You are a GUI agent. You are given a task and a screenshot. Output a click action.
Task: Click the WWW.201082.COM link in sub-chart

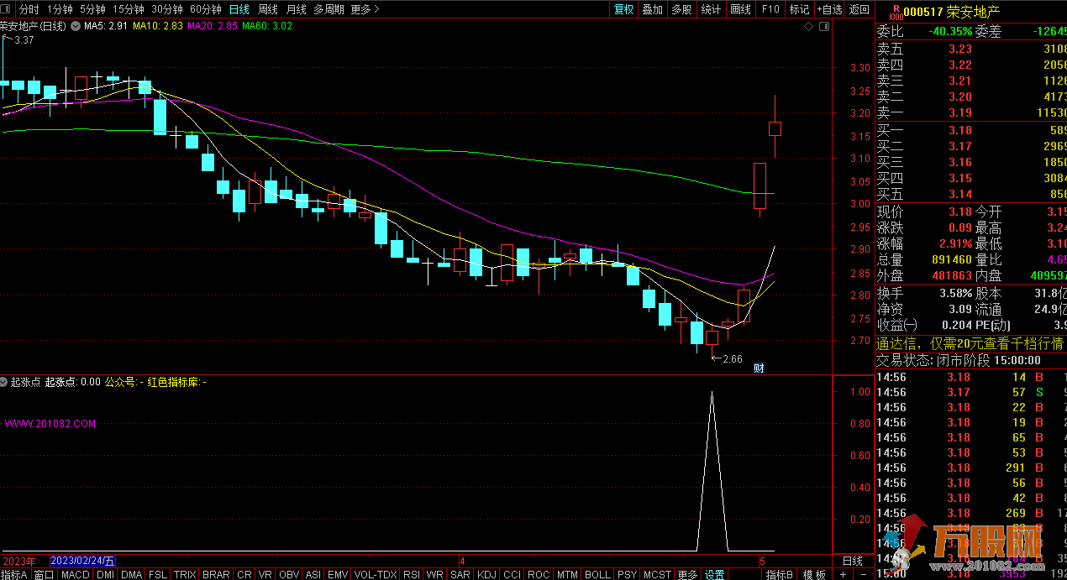(50, 424)
